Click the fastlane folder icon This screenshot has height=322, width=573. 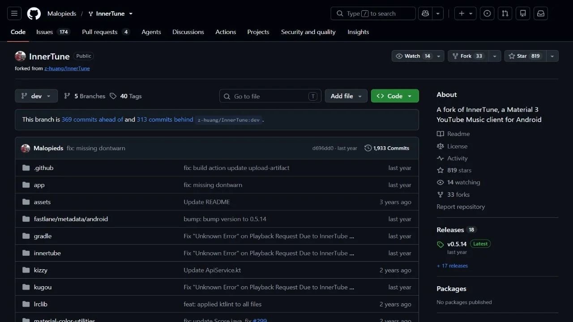26,219
